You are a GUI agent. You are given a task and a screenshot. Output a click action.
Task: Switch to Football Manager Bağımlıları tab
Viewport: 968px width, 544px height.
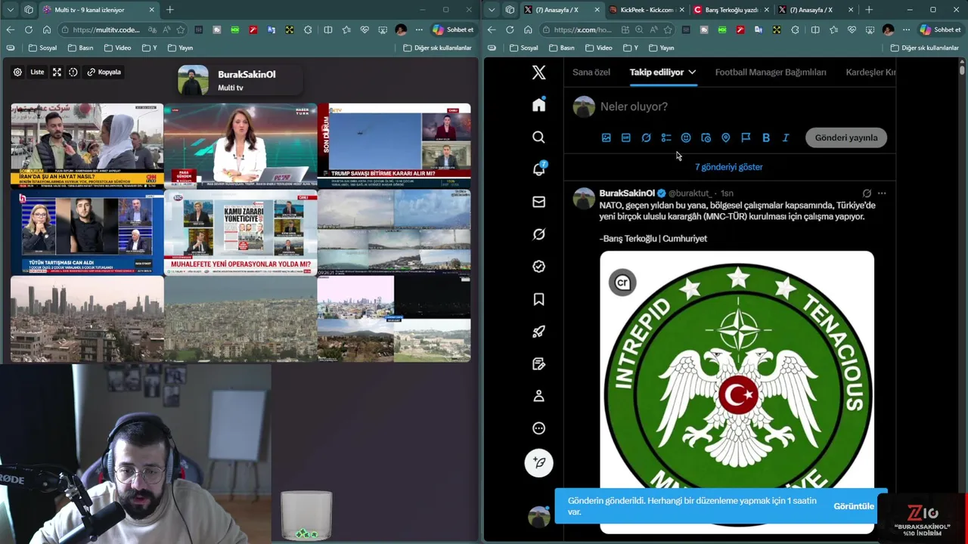(771, 73)
